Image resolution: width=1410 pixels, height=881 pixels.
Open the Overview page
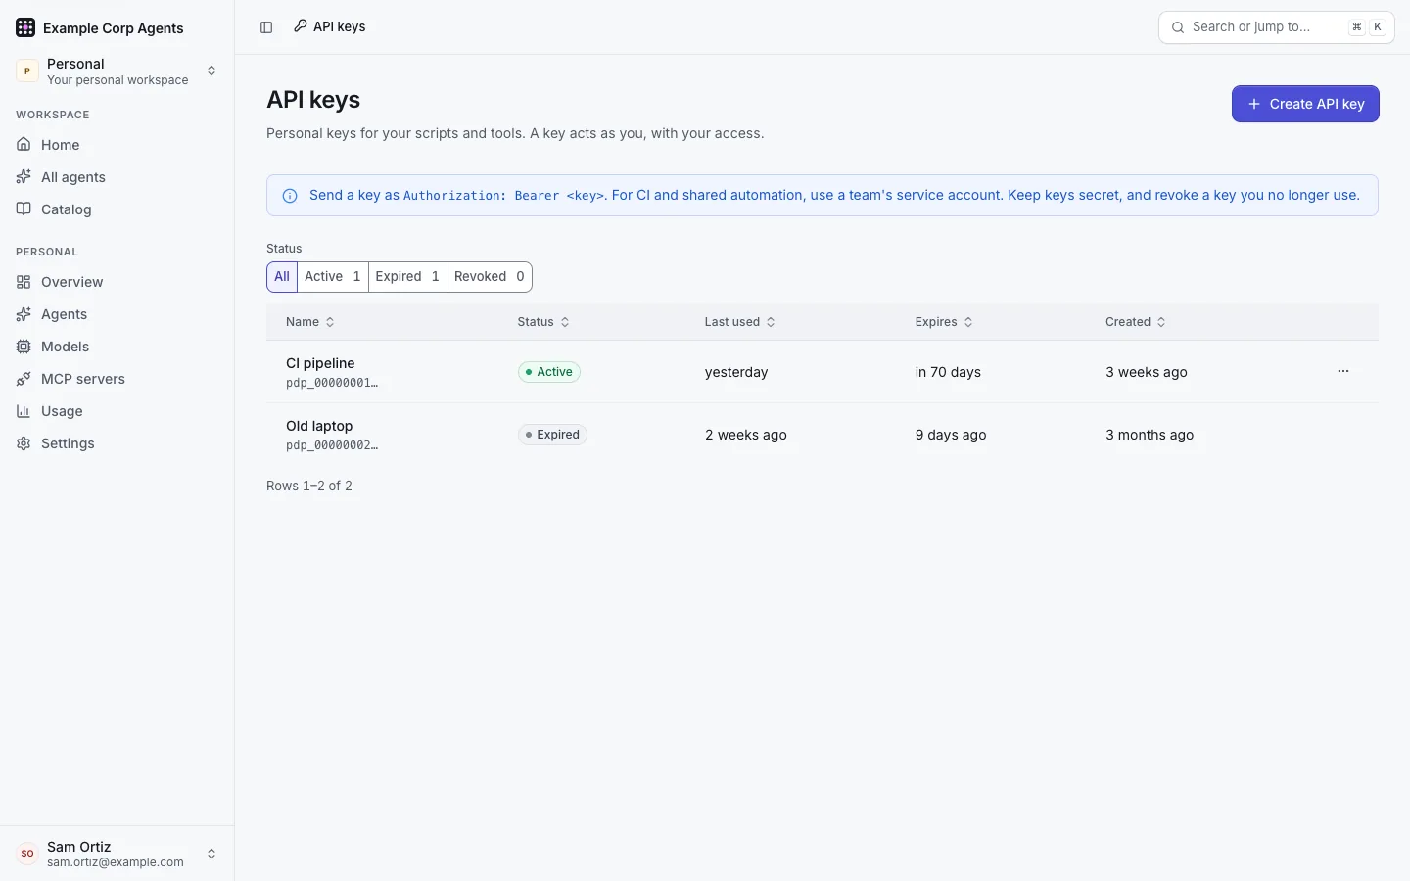(x=117, y=282)
